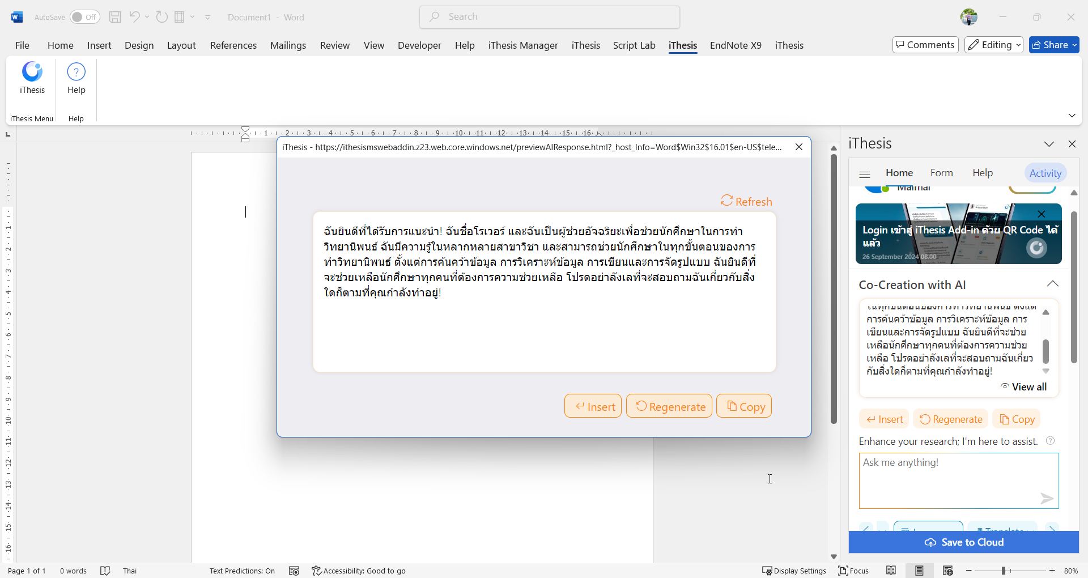Click the document vertical scrollbar
Viewport: 1088px width, 578px height.
click(x=834, y=289)
